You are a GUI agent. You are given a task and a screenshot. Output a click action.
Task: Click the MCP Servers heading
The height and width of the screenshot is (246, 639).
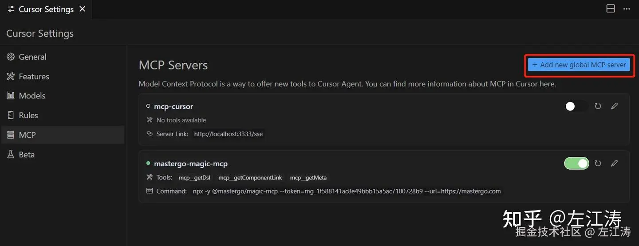click(173, 65)
